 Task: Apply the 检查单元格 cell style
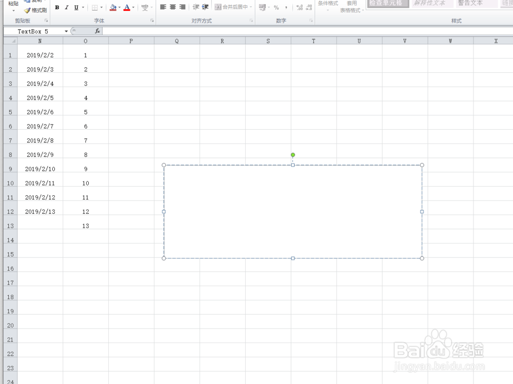388,3
